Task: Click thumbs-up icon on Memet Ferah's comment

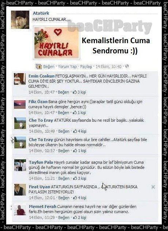Action: click(75, 217)
